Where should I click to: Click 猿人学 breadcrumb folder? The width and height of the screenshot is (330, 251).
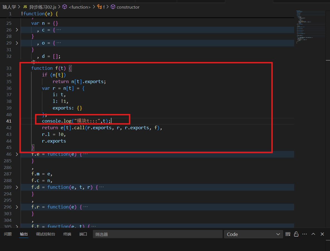tap(9, 7)
